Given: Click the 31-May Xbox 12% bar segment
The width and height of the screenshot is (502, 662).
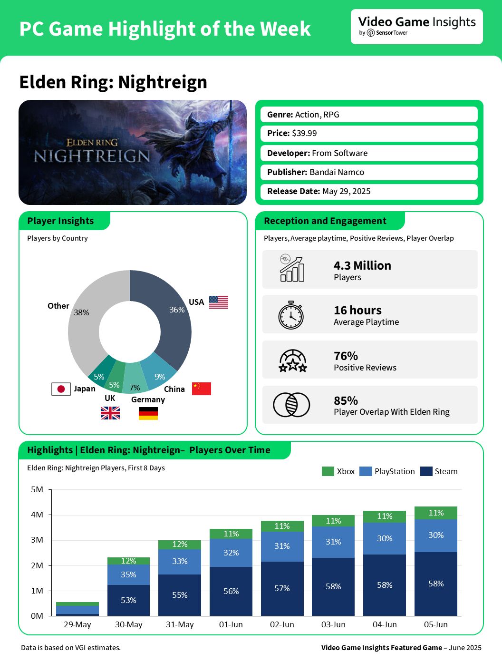Looking at the screenshot, I should click(180, 545).
